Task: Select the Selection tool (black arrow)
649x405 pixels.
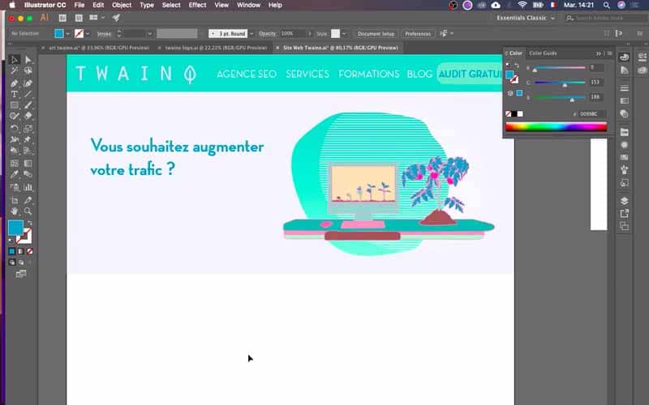Action: click(x=14, y=60)
